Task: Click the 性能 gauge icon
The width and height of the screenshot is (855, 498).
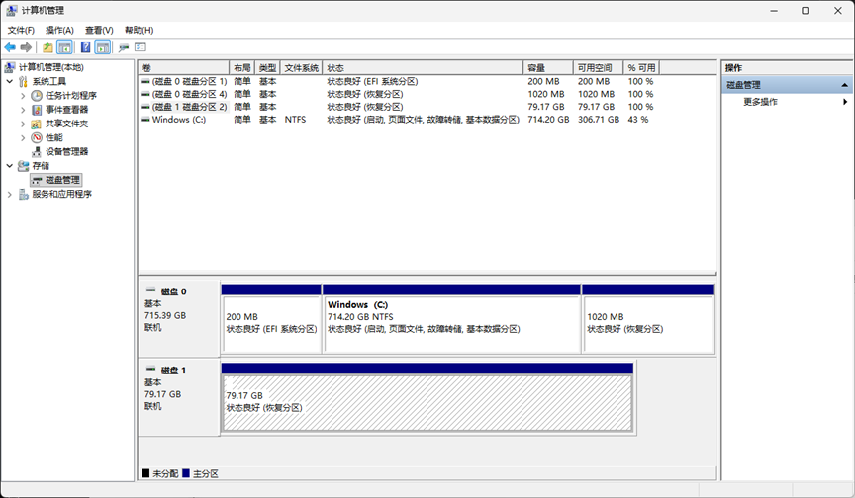Action: [37, 137]
